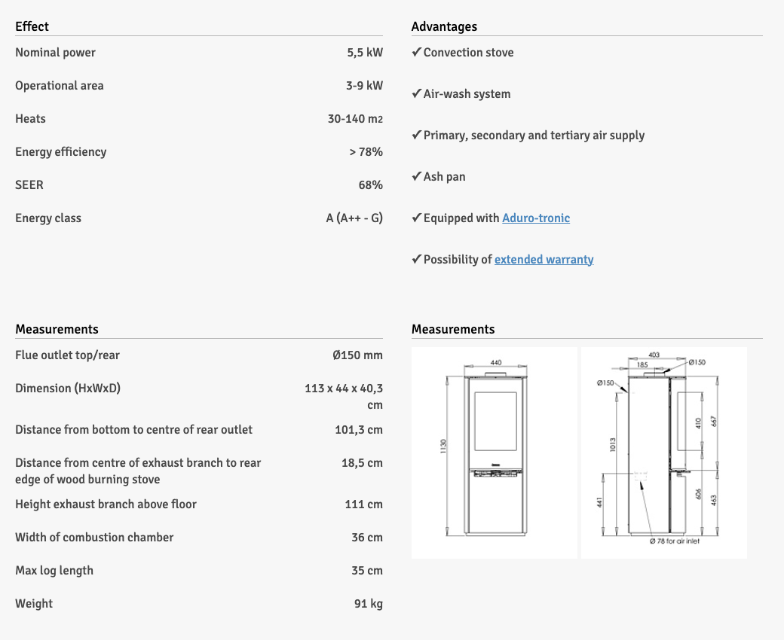784x640 pixels.
Task: Select the Weight value 91 kg
Action: point(368,604)
